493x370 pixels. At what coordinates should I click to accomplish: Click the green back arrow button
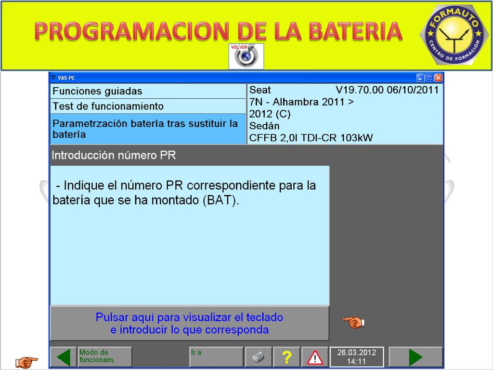pos(64,357)
